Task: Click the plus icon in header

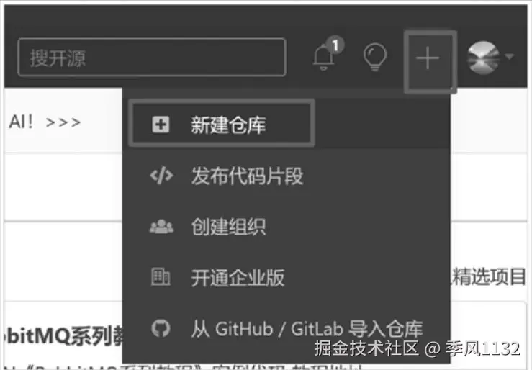Action: click(428, 58)
